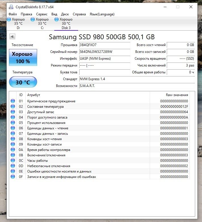Select the Небезопасные отключения attribute text
Screen dimensions: 202x222
coord(49,166)
